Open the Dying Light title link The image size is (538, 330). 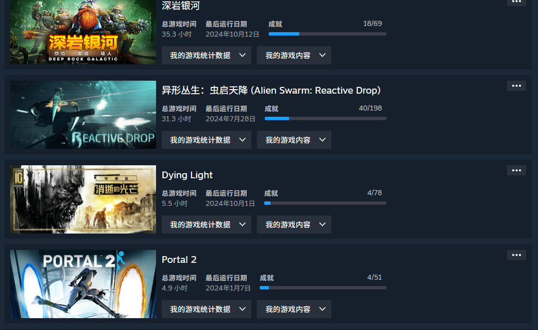(x=187, y=175)
